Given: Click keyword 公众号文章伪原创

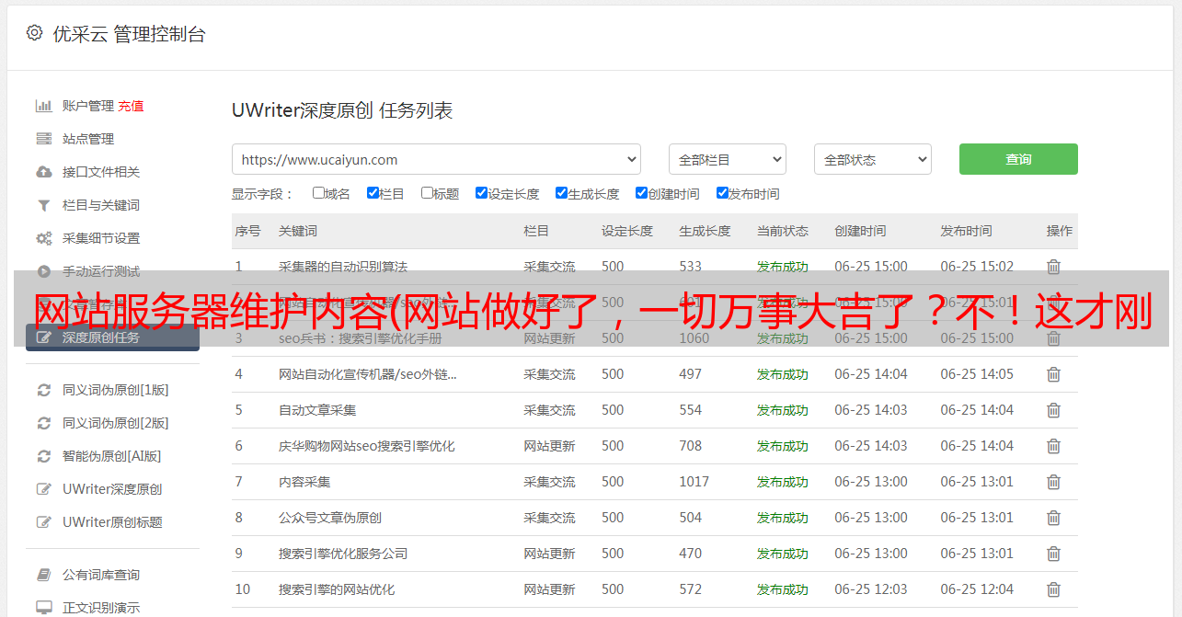Looking at the screenshot, I should (330, 518).
